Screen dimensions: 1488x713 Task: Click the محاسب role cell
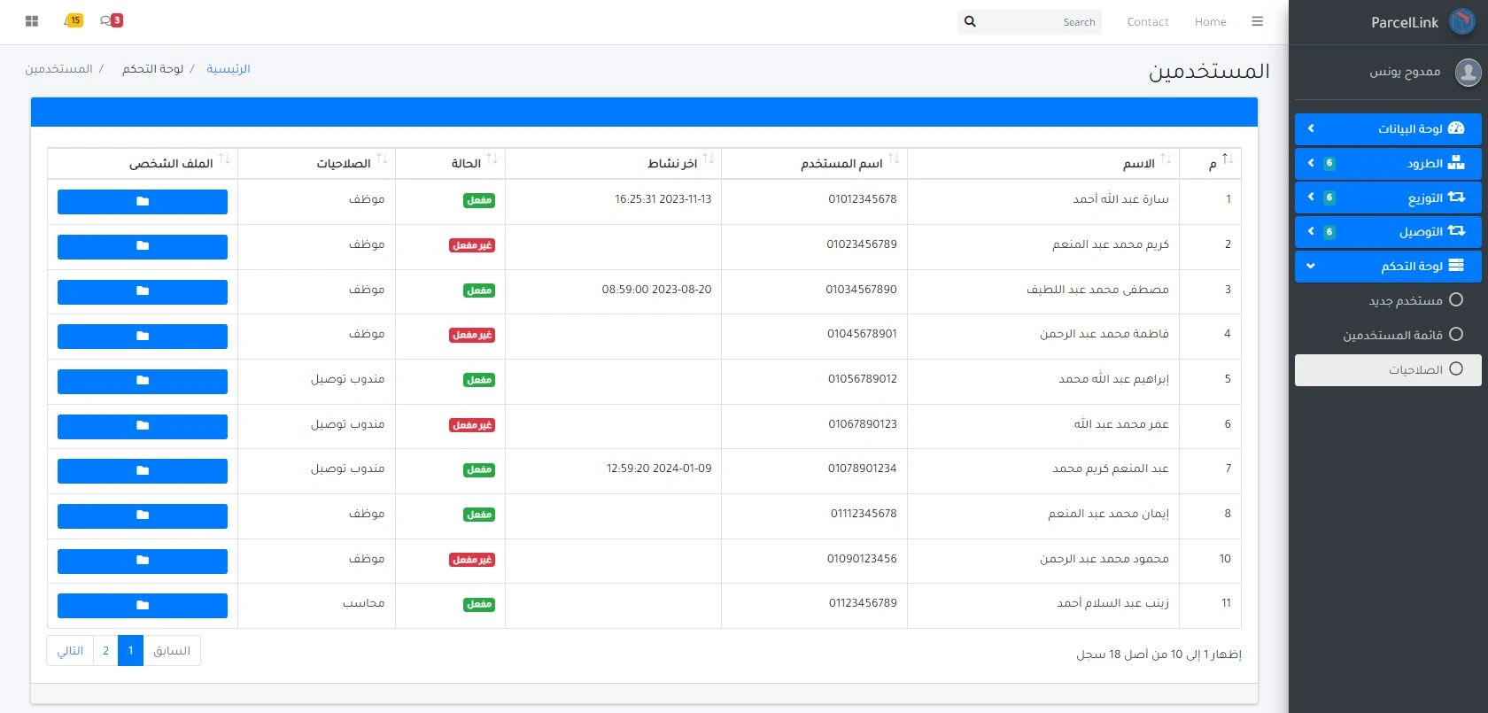click(x=364, y=603)
